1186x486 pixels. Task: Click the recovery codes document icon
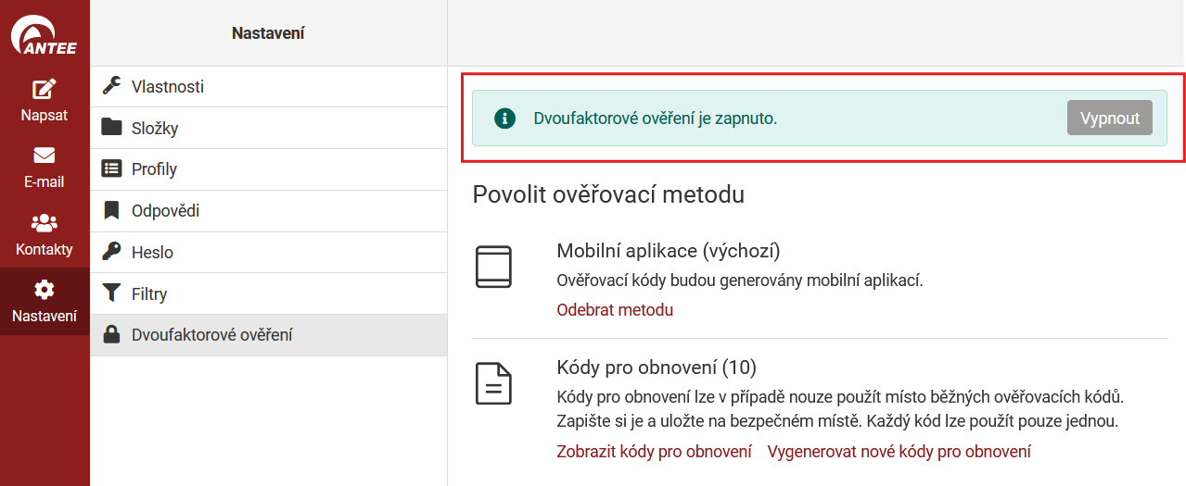(x=493, y=383)
